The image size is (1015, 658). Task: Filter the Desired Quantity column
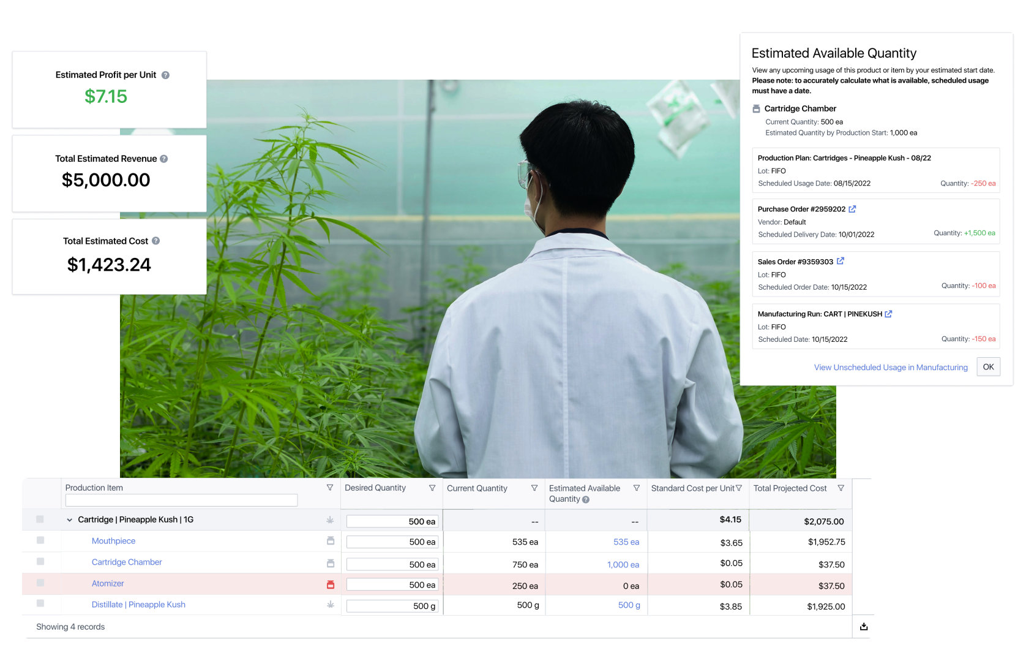coord(432,488)
